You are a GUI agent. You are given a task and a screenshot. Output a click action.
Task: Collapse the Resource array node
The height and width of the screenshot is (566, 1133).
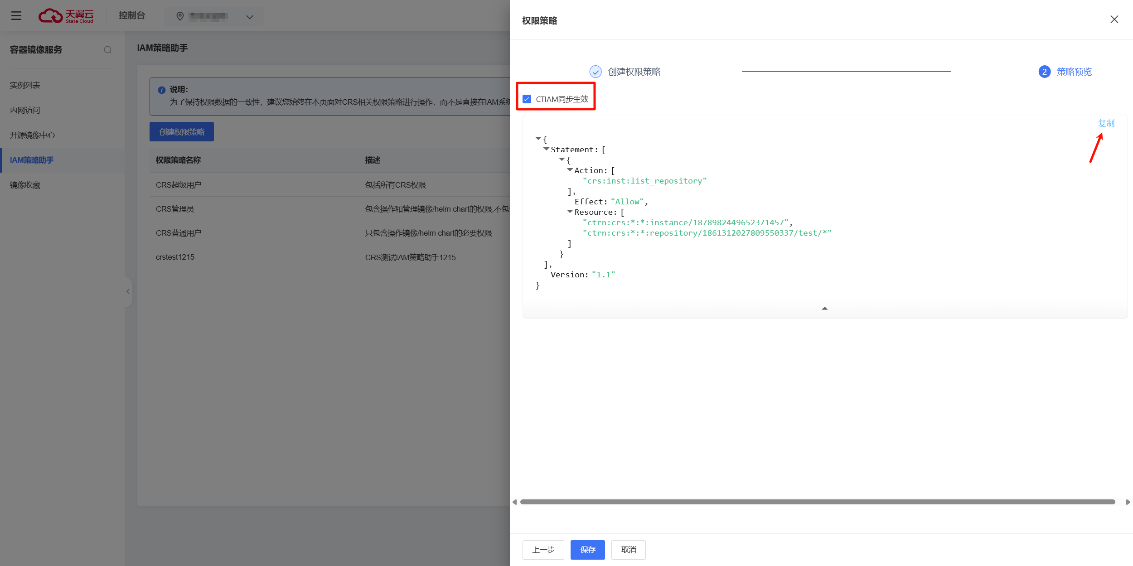click(x=570, y=212)
